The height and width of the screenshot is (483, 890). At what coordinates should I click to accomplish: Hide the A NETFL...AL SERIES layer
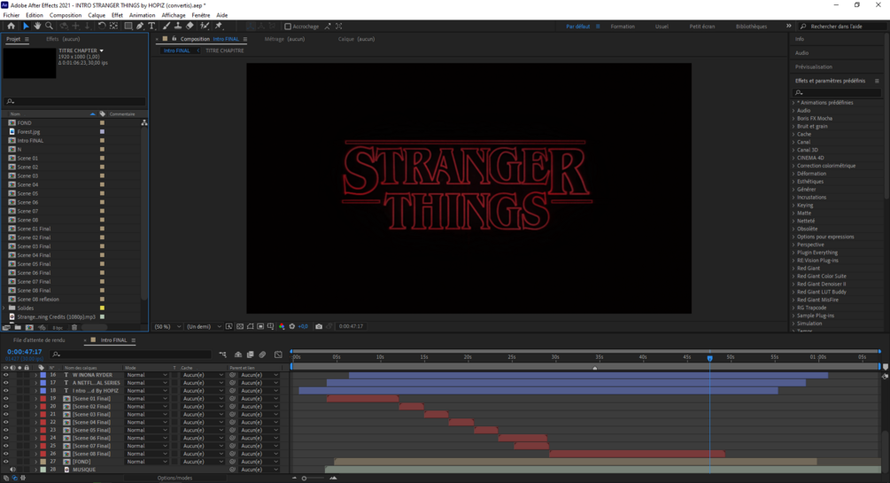tap(6, 383)
